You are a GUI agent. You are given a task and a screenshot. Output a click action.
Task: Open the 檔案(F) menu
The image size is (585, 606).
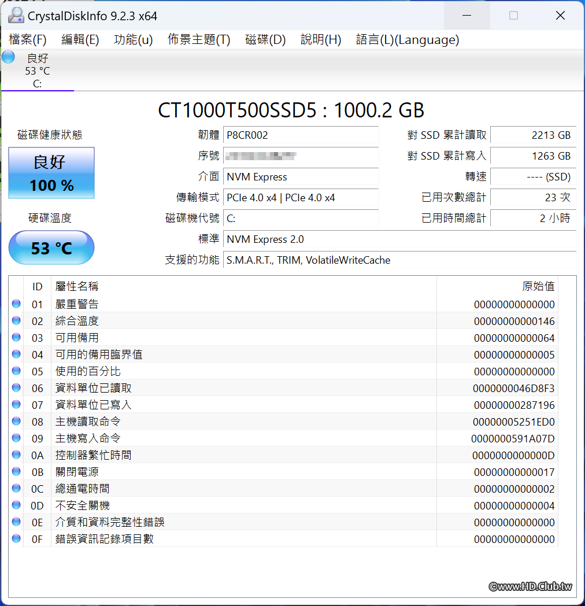coord(27,39)
